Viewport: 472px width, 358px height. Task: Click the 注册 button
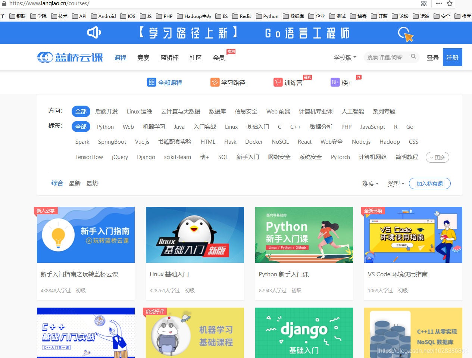[453, 57]
